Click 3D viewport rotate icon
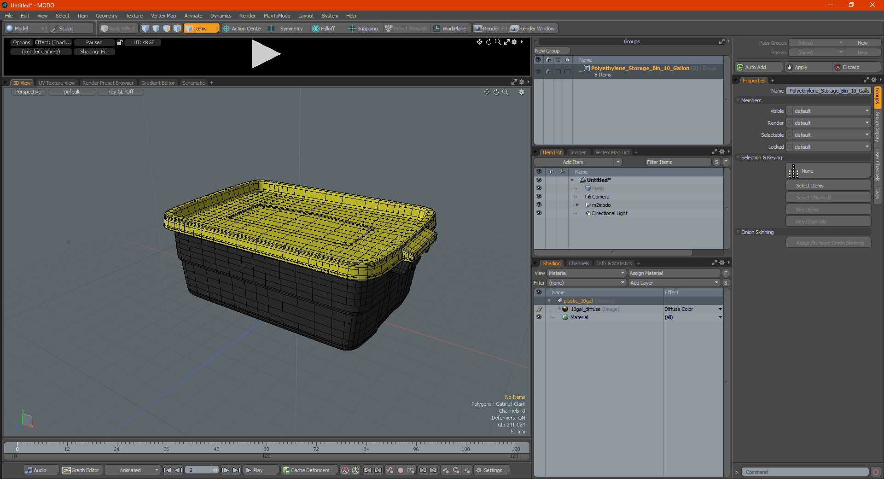The width and height of the screenshot is (884, 479). (x=496, y=92)
